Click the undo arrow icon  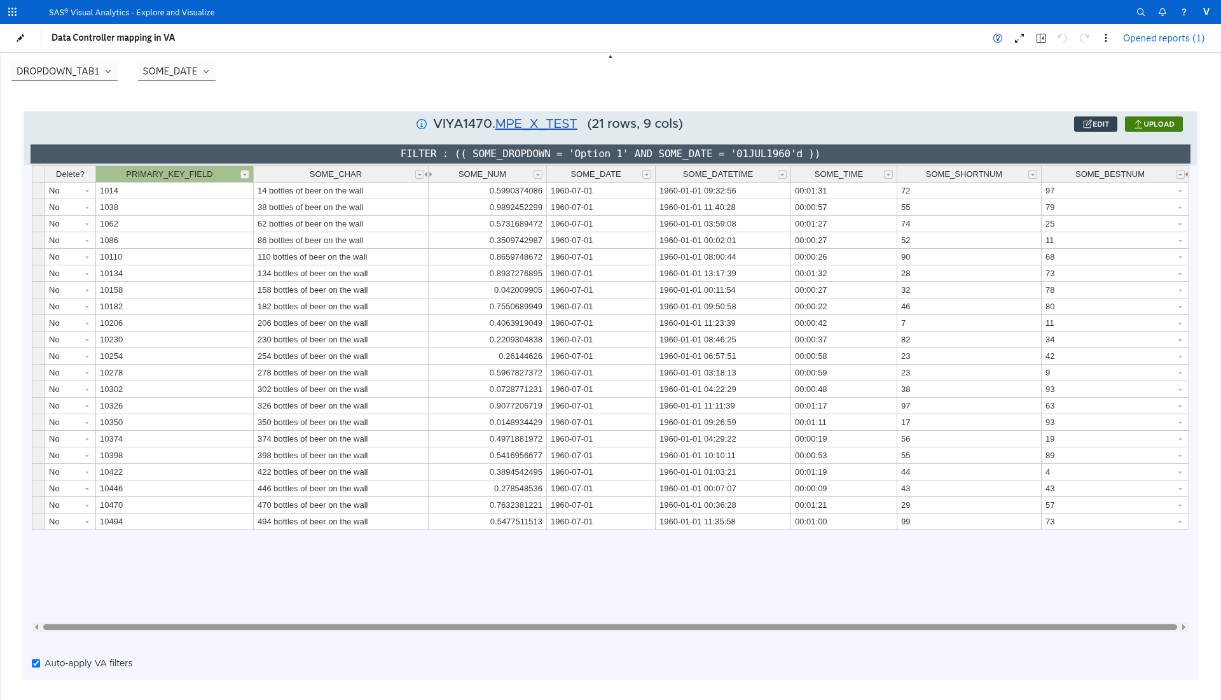[x=1063, y=38]
